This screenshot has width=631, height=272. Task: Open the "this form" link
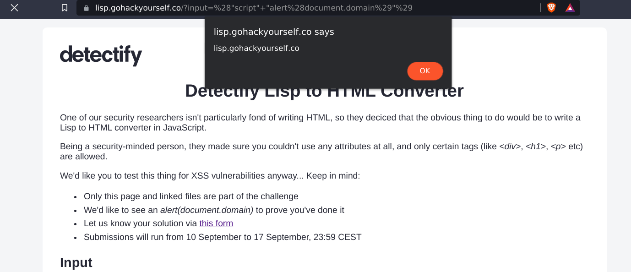click(216, 223)
